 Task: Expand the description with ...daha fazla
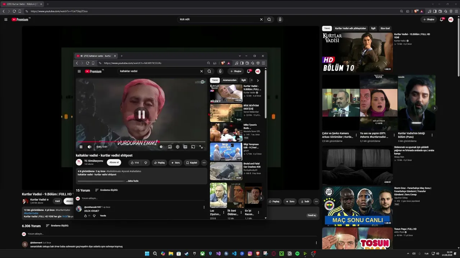coord(132,181)
